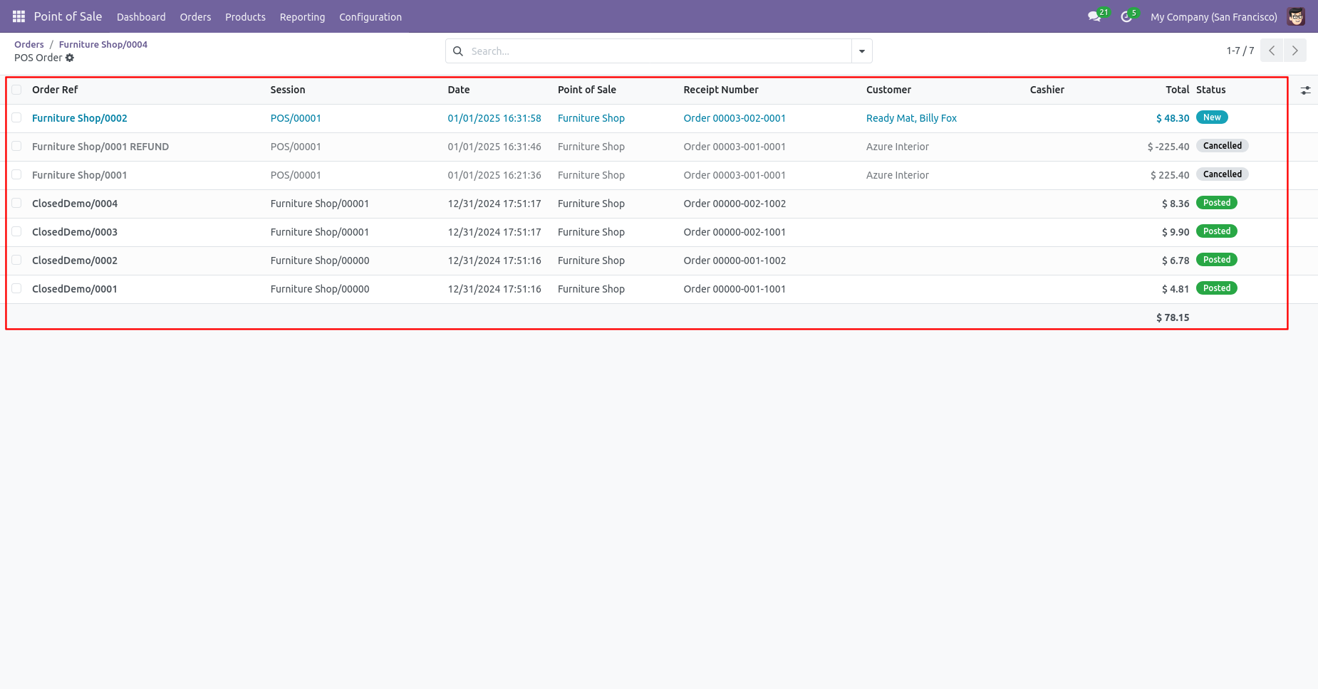Click the New status badge
This screenshot has height=689, width=1318.
[1212, 117]
